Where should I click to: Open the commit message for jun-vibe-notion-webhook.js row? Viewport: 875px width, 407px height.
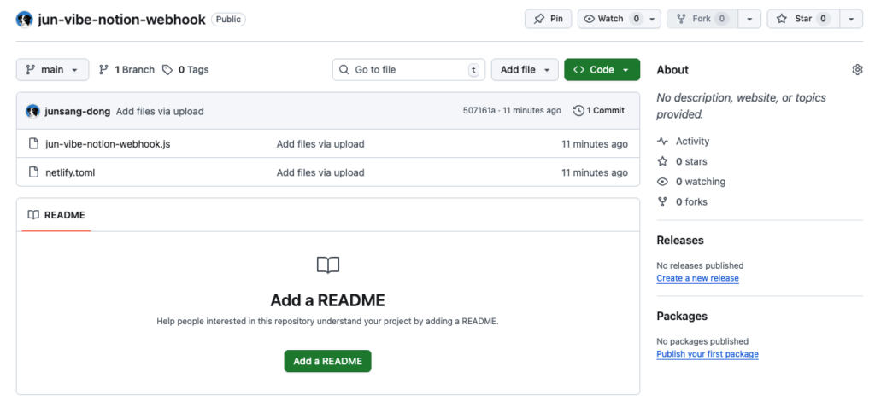(x=320, y=144)
